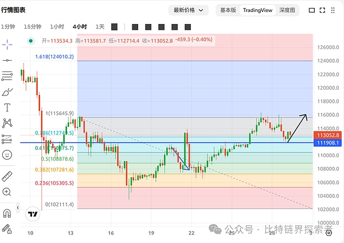
Task: Switch to the 深度图 depth chart tab
Action: point(287,10)
